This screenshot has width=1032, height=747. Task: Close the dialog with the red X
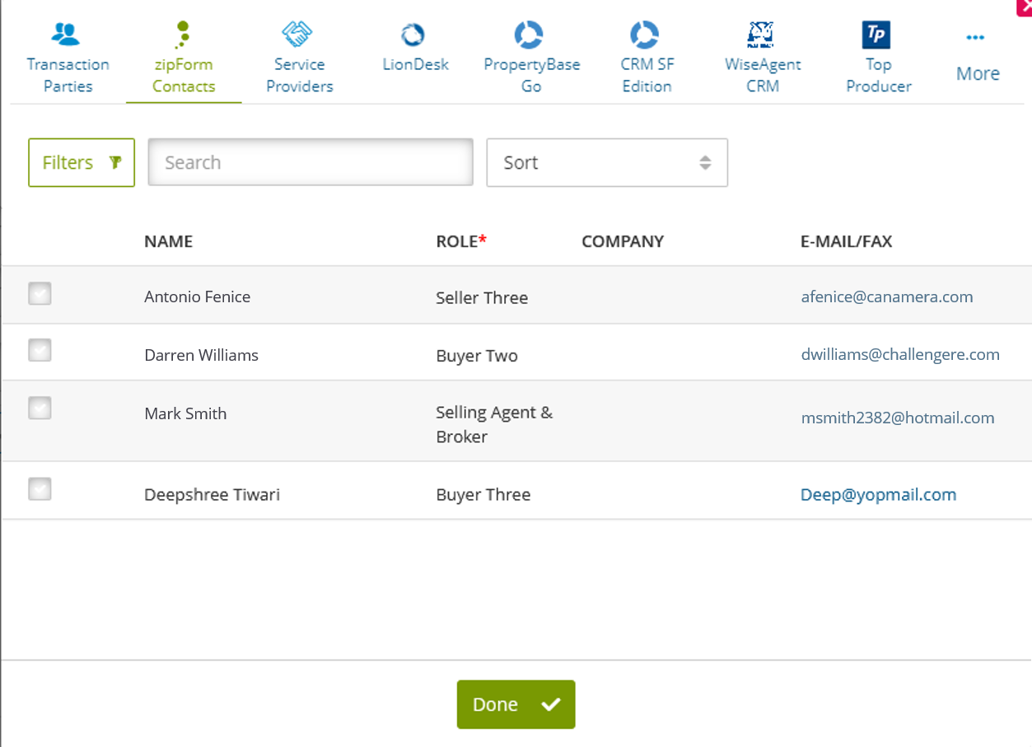pyautogui.click(x=1024, y=8)
